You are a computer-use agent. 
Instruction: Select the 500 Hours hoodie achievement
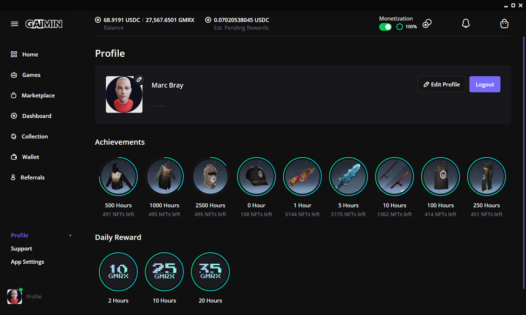(x=118, y=177)
